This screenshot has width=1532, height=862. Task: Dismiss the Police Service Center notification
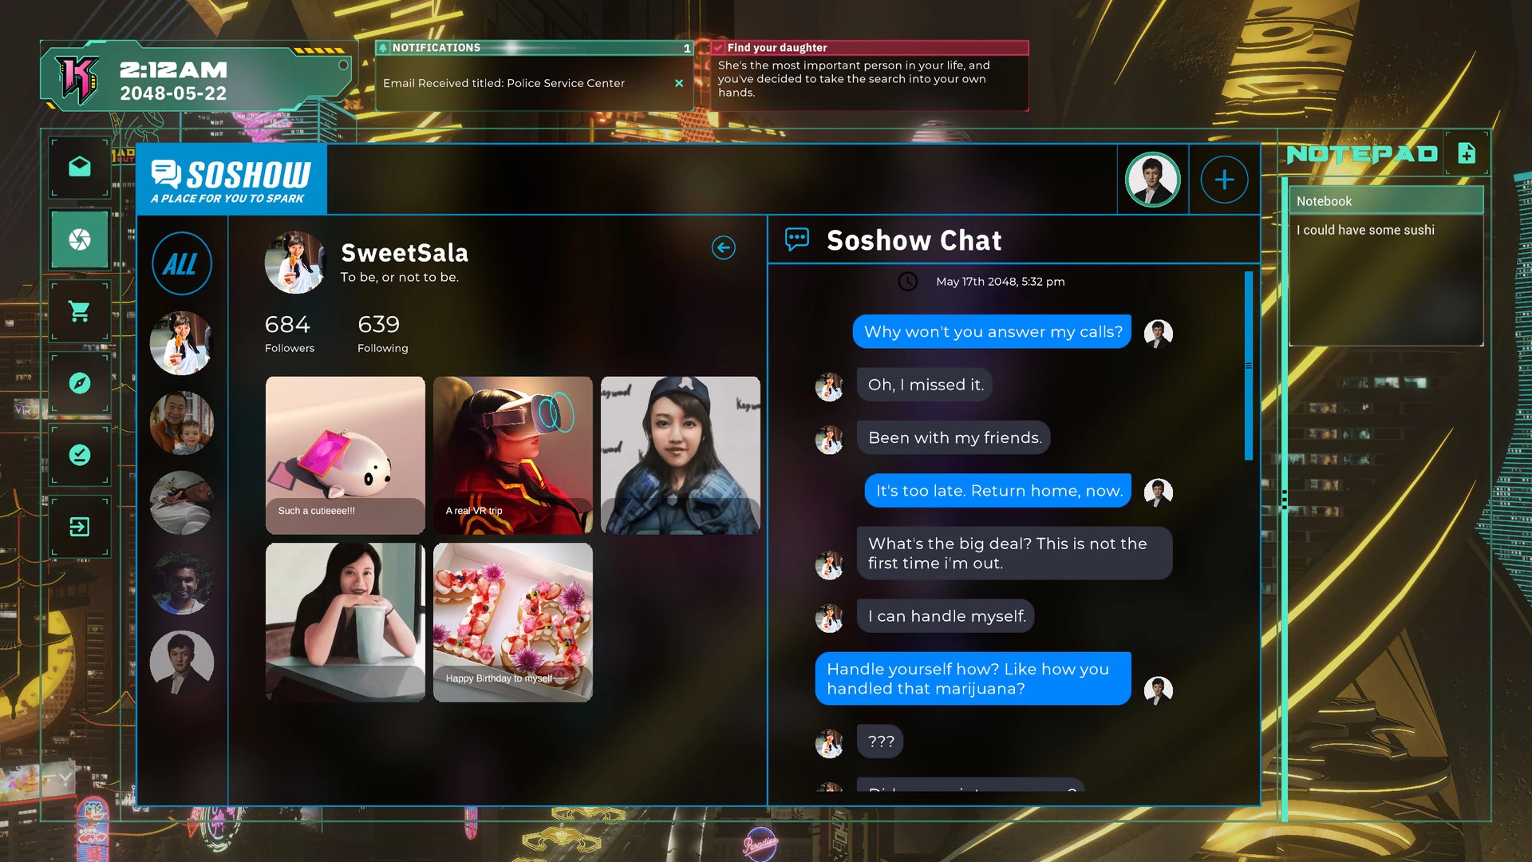[x=679, y=83]
